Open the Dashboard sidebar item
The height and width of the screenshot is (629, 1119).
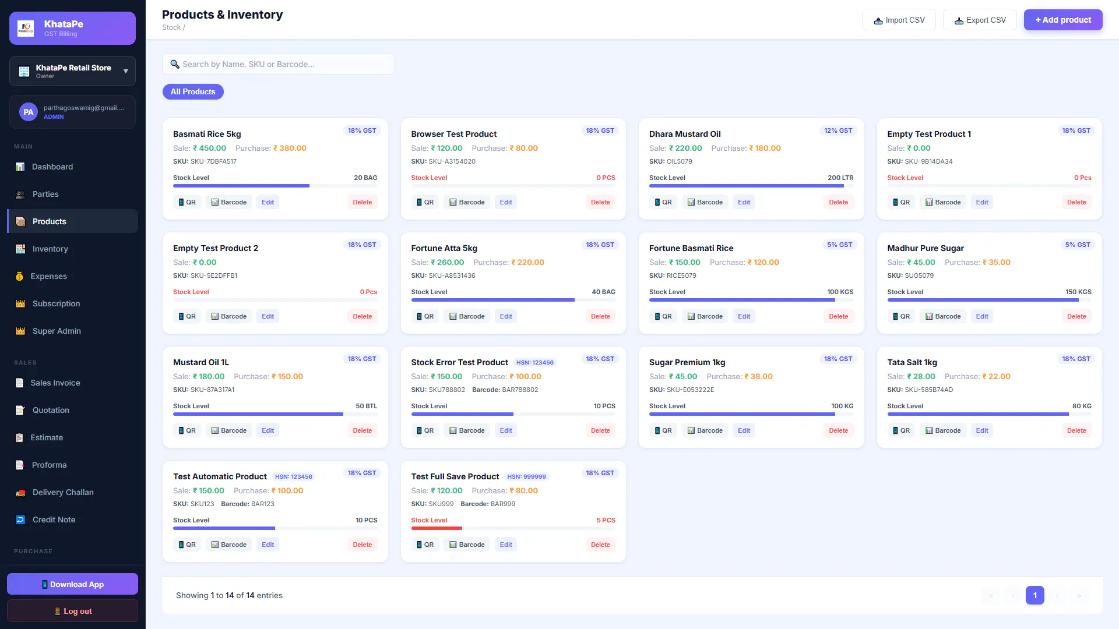pyautogui.click(x=72, y=167)
